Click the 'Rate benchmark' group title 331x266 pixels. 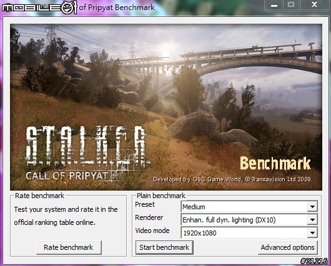[39, 196]
